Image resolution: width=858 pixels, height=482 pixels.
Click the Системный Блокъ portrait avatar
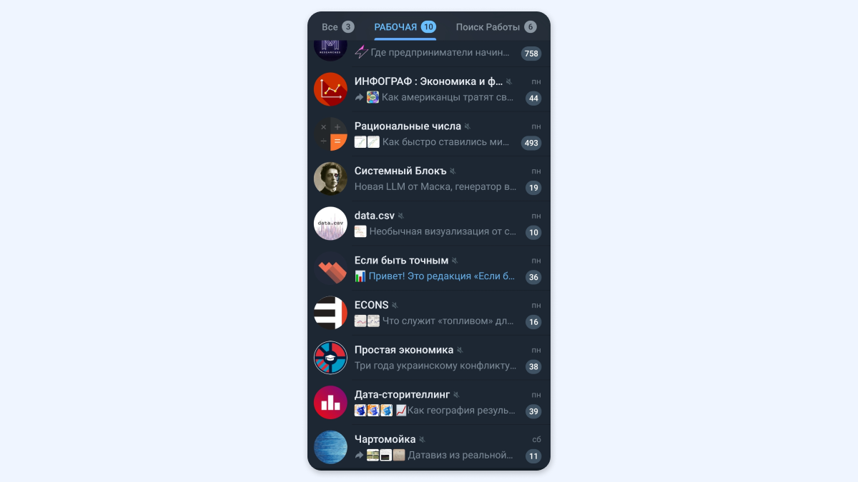click(330, 179)
